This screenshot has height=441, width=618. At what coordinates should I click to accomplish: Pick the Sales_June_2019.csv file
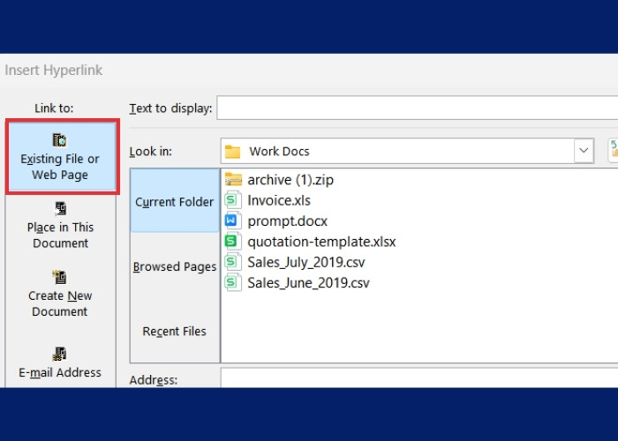pyautogui.click(x=308, y=283)
